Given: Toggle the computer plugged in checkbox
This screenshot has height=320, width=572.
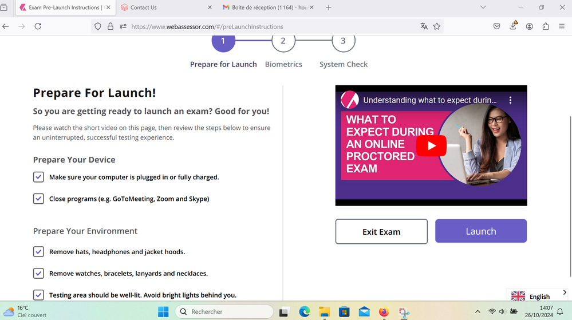Looking at the screenshot, I should tap(38, 177).
